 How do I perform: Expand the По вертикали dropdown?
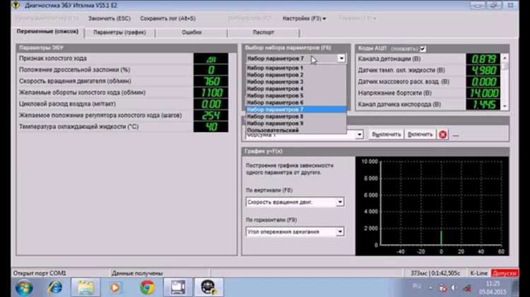pos(340,202)
